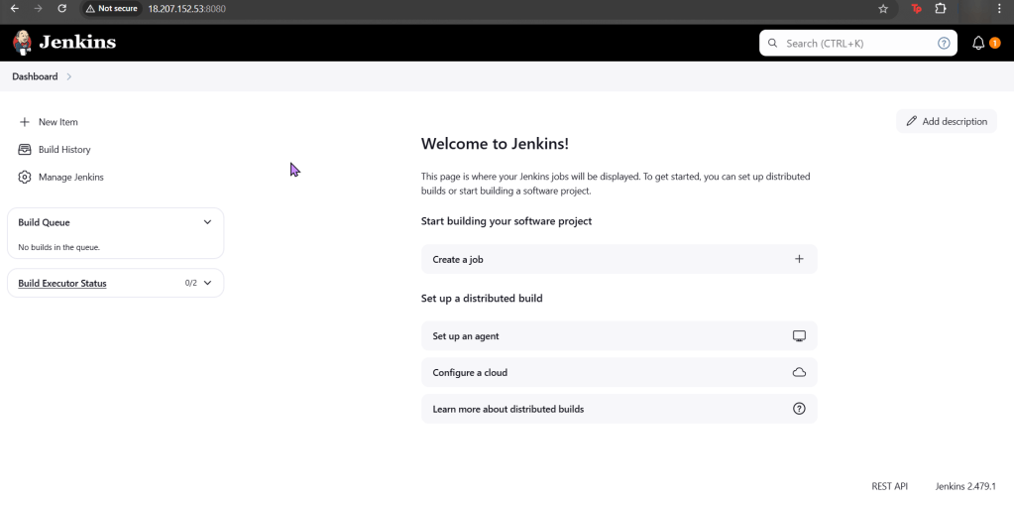Open the browser extensions puzzle icon

[x=941, y=9]
